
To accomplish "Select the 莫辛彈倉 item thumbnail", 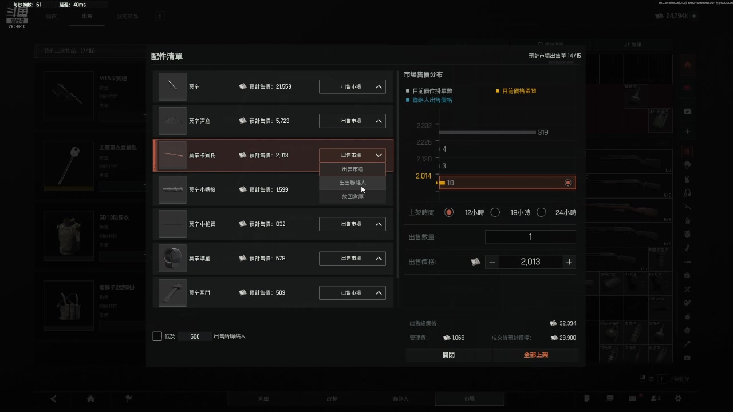I will 172,121.
